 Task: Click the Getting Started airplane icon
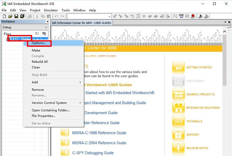(x=178, y=67)
